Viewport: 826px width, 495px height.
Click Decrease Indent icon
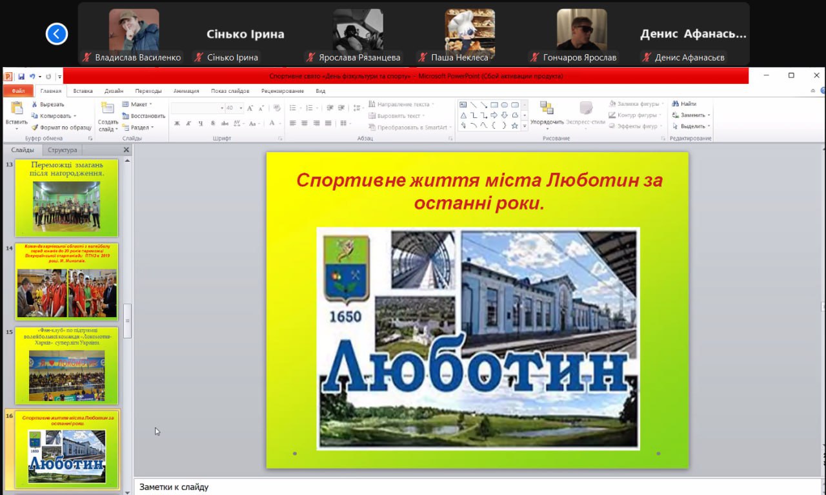(329, 108)
